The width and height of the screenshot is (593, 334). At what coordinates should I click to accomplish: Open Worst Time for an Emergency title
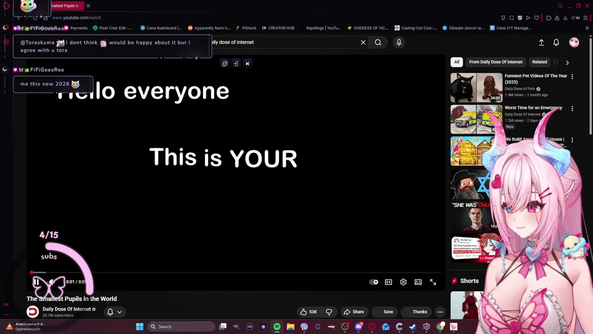tap(533, 108)
